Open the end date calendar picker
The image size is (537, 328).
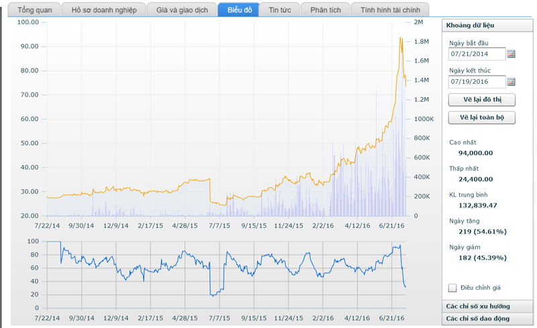[x=511, y=82]
